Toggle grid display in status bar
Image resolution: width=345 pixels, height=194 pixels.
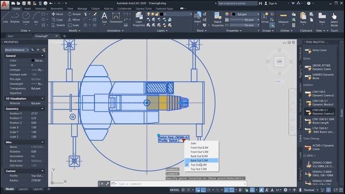[183, 190]
